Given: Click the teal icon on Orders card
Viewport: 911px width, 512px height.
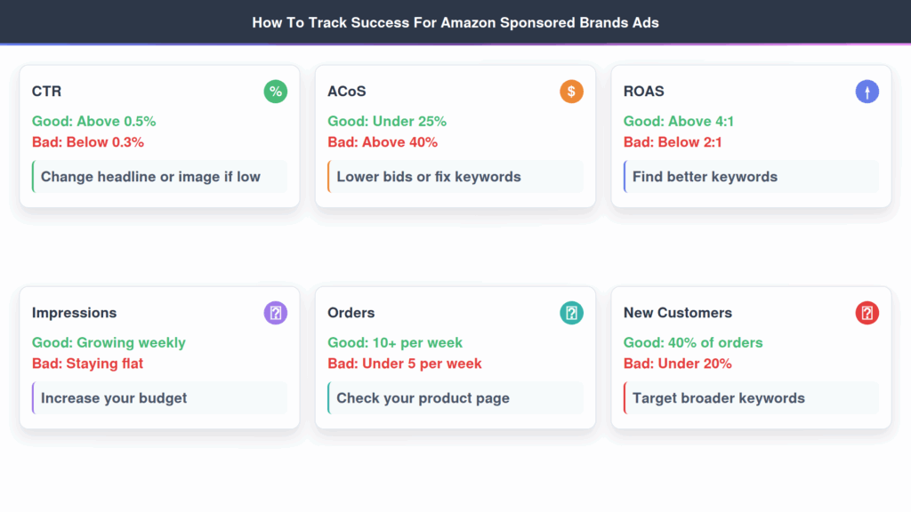Looking at the screenshot, I should click(x=571, y=313).
